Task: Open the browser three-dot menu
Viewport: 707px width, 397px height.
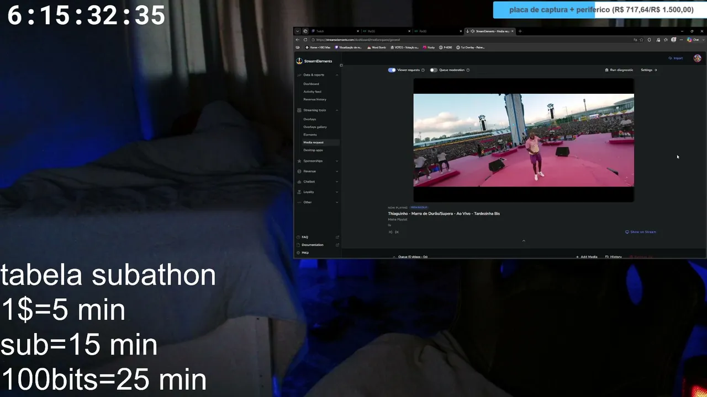Action: point(681,40)
